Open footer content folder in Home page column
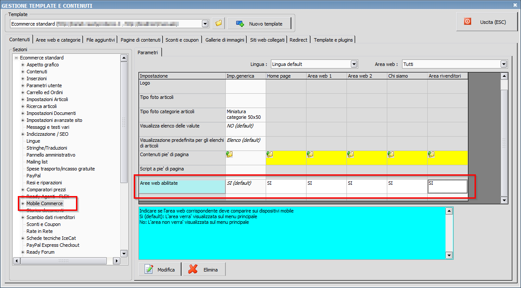 270,154
